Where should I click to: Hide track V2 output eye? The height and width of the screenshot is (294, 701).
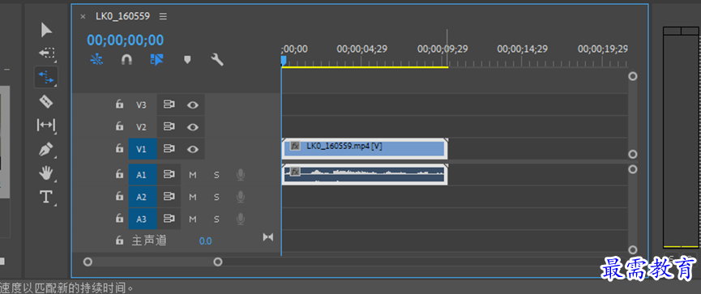193,127
